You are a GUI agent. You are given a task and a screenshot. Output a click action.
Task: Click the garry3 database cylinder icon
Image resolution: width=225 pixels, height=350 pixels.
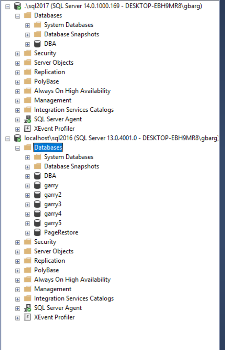click(x=37, y=204)
